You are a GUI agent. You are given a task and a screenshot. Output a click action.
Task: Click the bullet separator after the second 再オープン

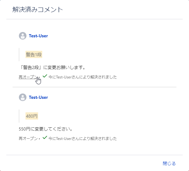(x=39, y=139)
